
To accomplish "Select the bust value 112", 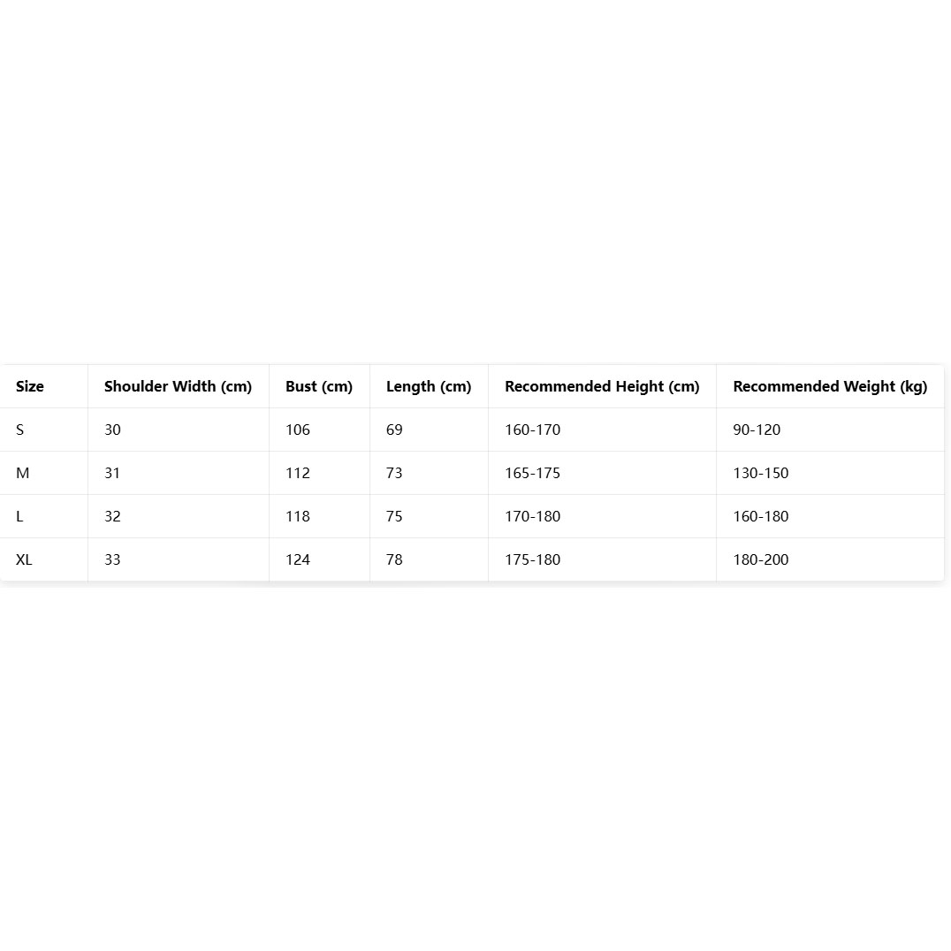I will pos(298,473).
